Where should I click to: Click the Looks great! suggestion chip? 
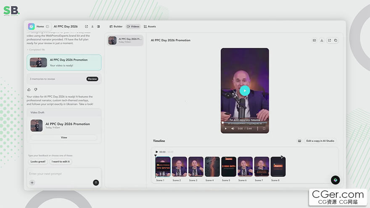[38, 161]
